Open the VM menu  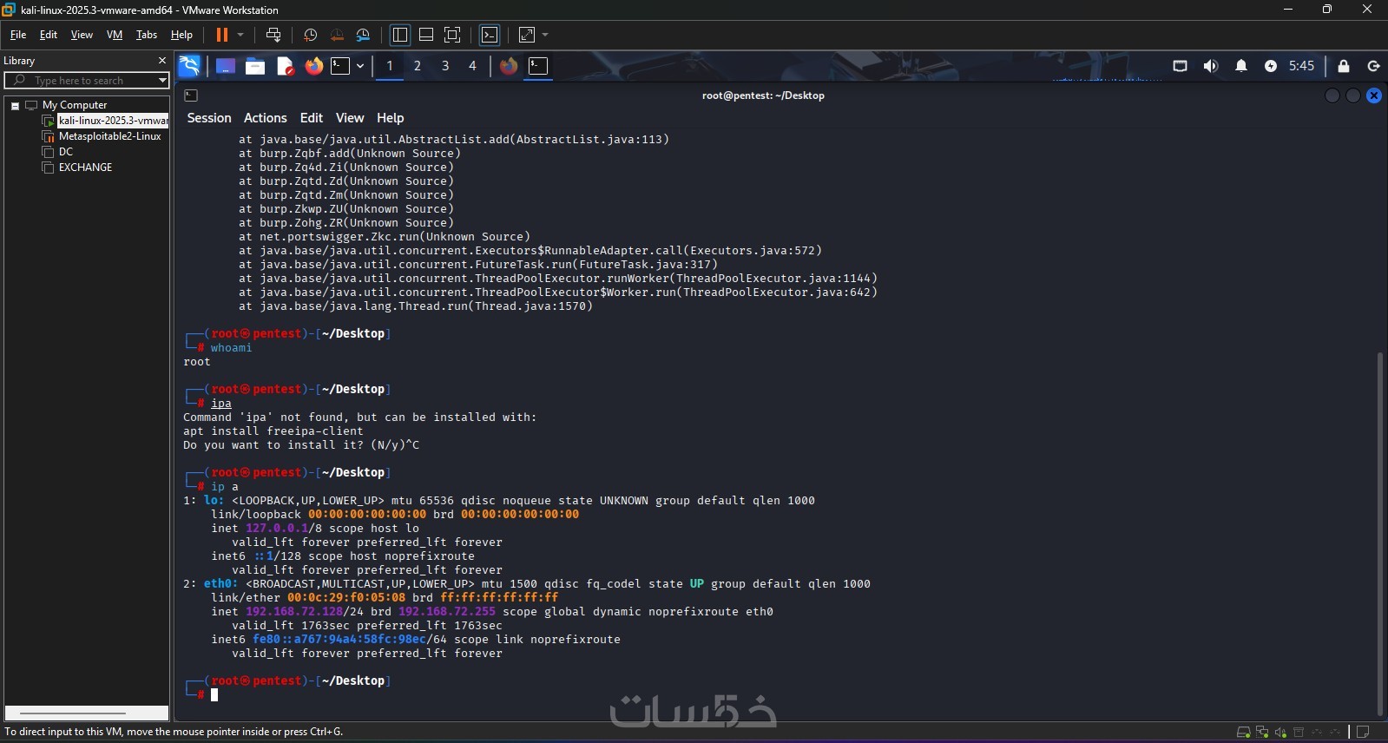pos(115,35)
